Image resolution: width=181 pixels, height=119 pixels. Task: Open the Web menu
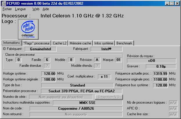(36, 9)
